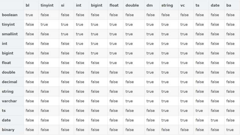Image resolution: width=240 pixels, height=135 pixels.
Task: Click 'true' cell in boolean row
Action: point(29,15)
